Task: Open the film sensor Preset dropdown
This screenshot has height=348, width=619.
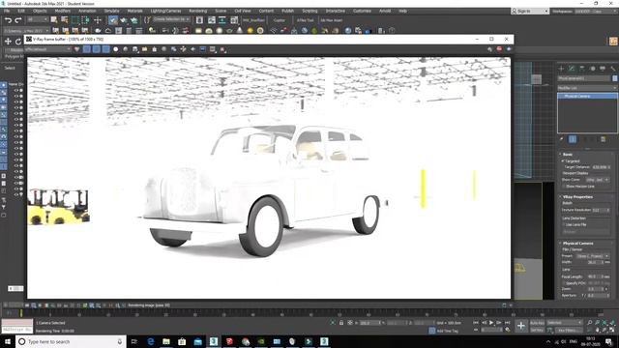Action: (x=593, y=256)
